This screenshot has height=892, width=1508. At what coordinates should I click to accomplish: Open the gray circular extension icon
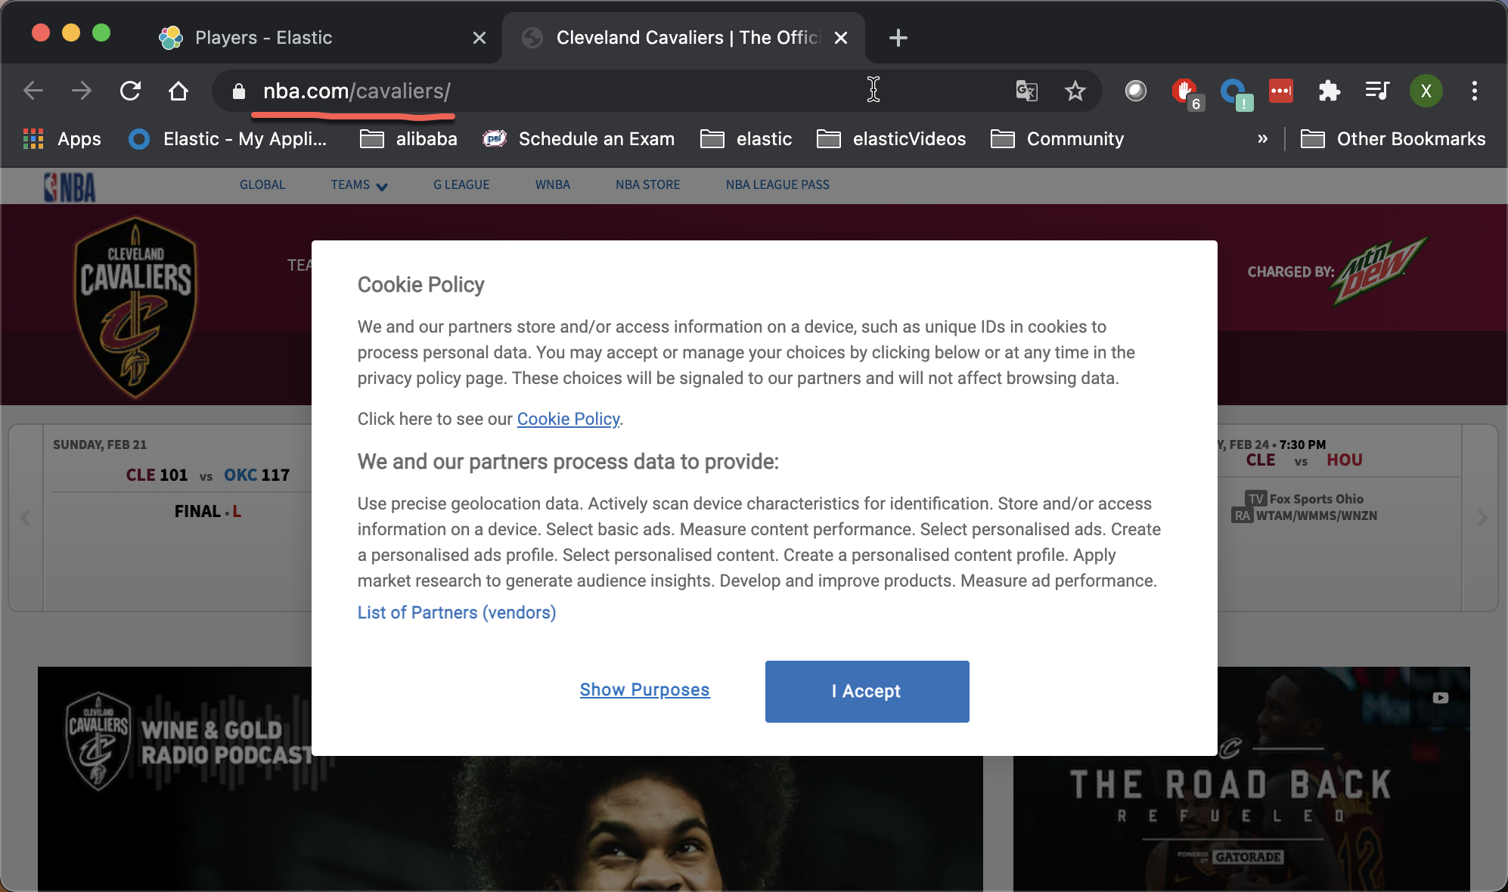click(1135, 91)
